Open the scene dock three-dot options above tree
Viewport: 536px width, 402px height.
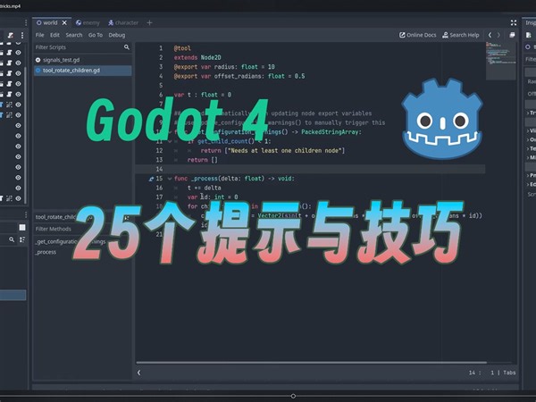pyautogui.click(x=26, y=22)
